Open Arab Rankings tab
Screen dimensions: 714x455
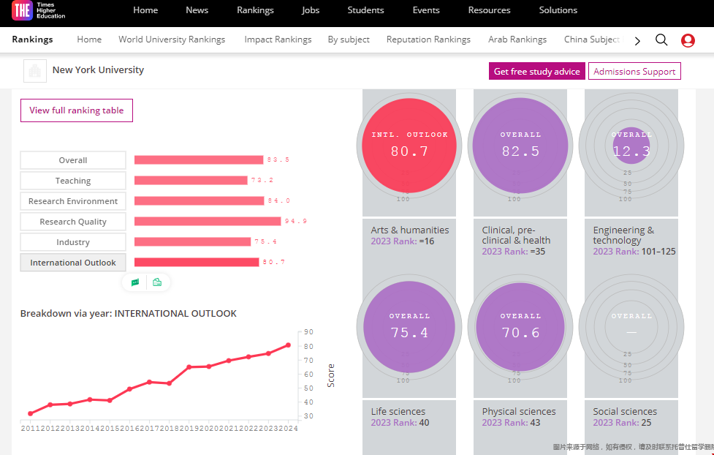pyautogui.click(x=517, y=40)
